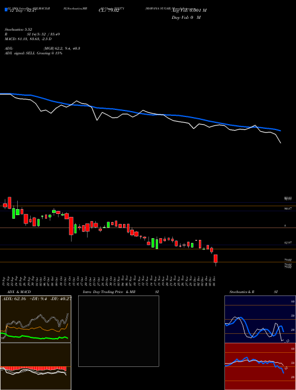Click the '-DY: 40.27' value in the ADX panel

[x=60, y=299]
